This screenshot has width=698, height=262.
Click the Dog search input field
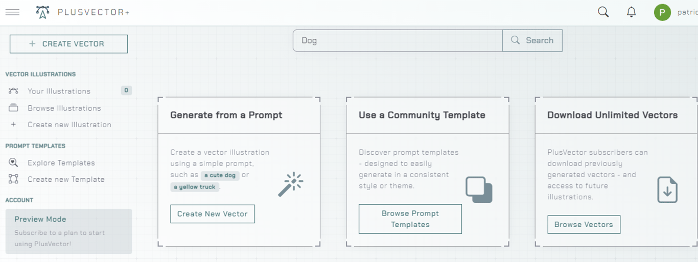[x=398, y=40]
